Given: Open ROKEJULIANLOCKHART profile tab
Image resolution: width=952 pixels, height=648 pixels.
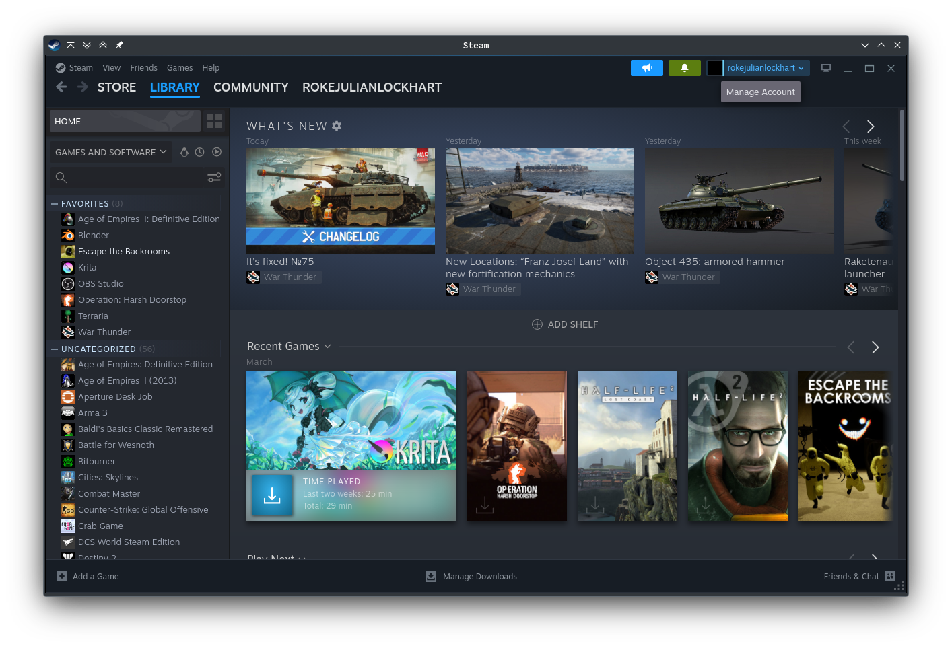Looking at the screenshot, I should click(x=372, y=87).
